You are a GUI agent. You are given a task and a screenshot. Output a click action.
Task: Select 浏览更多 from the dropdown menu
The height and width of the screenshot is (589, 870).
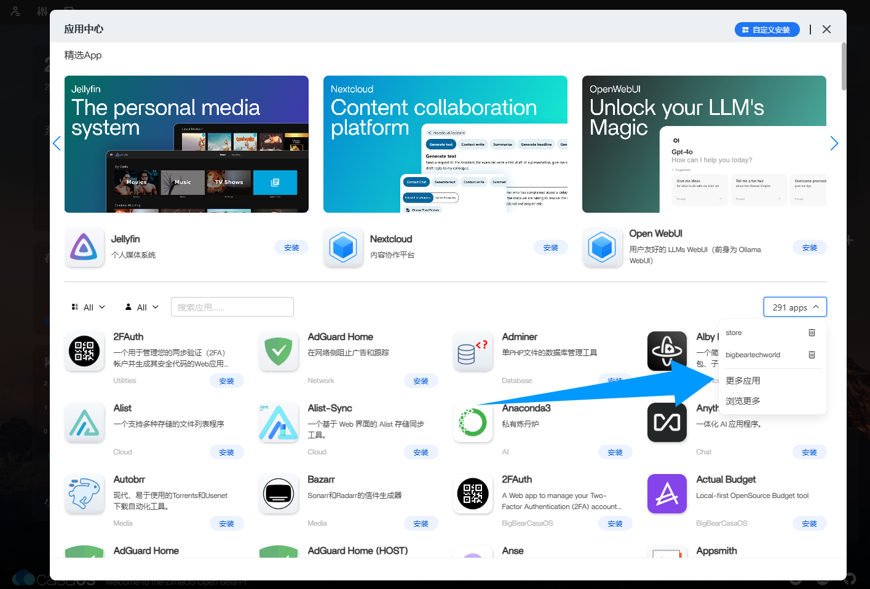point(743,401)
